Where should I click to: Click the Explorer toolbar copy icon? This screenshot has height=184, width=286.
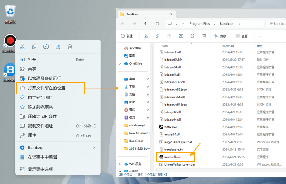[x=157, y=36]
